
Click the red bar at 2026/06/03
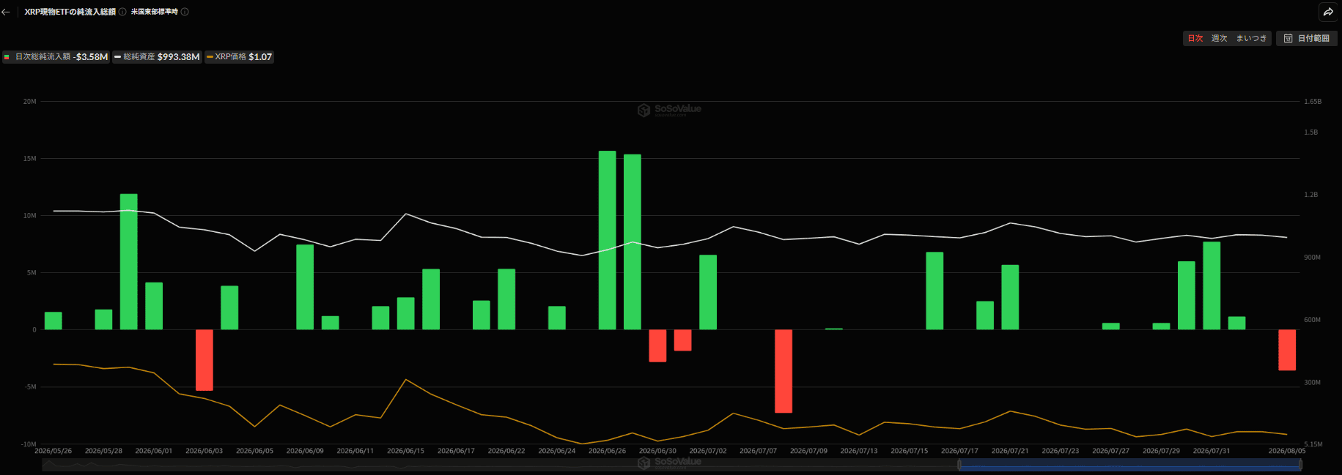[204, 359]
